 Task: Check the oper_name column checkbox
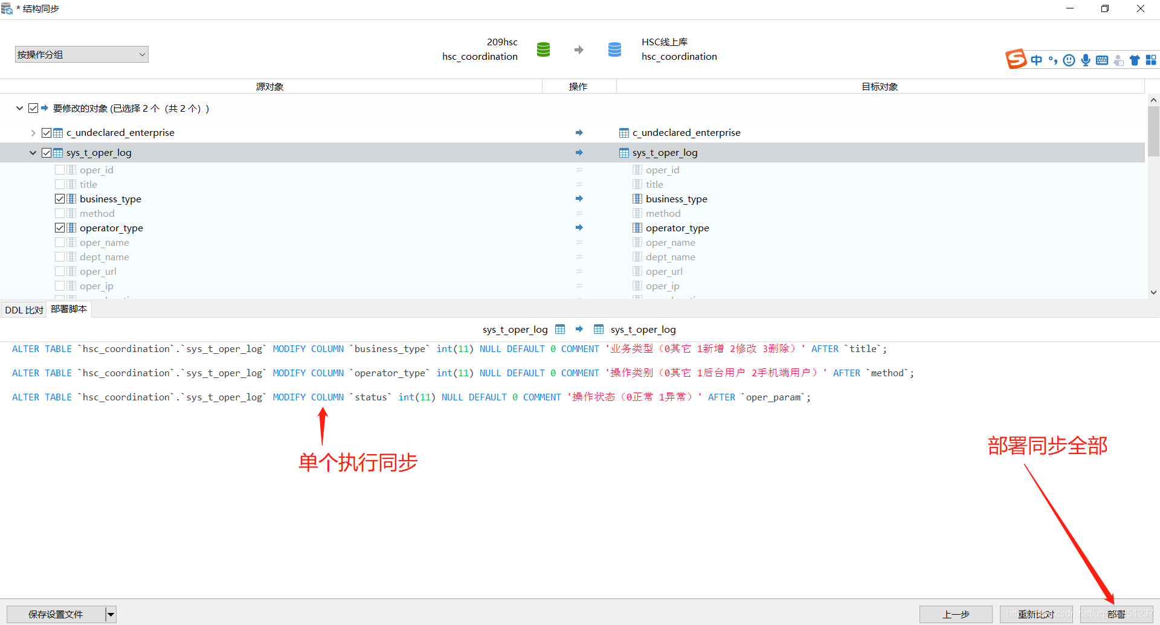coord(60,242)
